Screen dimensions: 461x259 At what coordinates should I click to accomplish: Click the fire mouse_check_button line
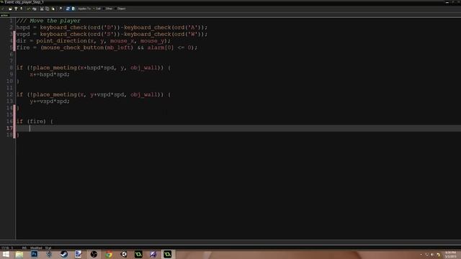click(x=107, y=47)
